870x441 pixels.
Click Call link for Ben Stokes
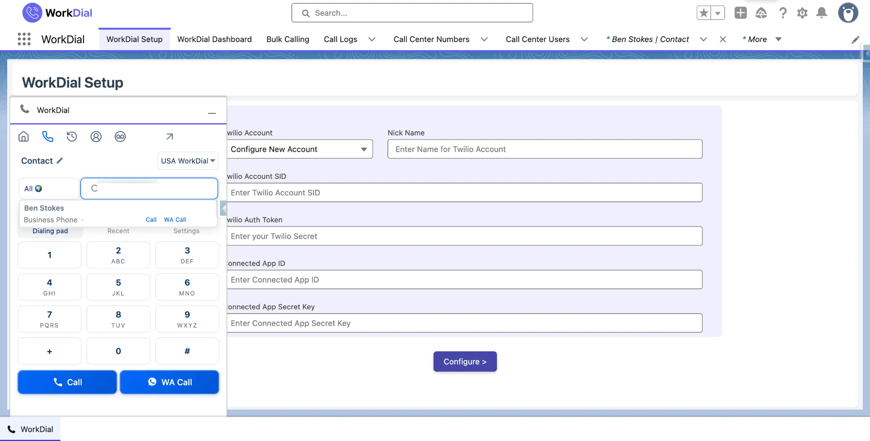pyautogui.click(x=151, y=220)
